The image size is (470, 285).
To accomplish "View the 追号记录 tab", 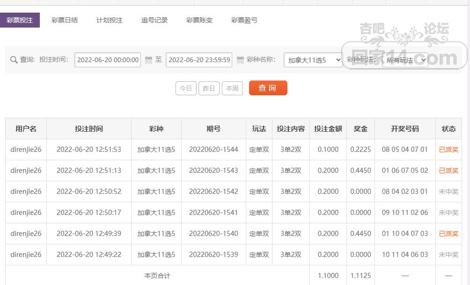I will pos(154,20).
